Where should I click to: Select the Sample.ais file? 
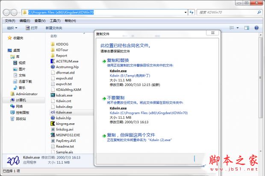tap(62, 152)
